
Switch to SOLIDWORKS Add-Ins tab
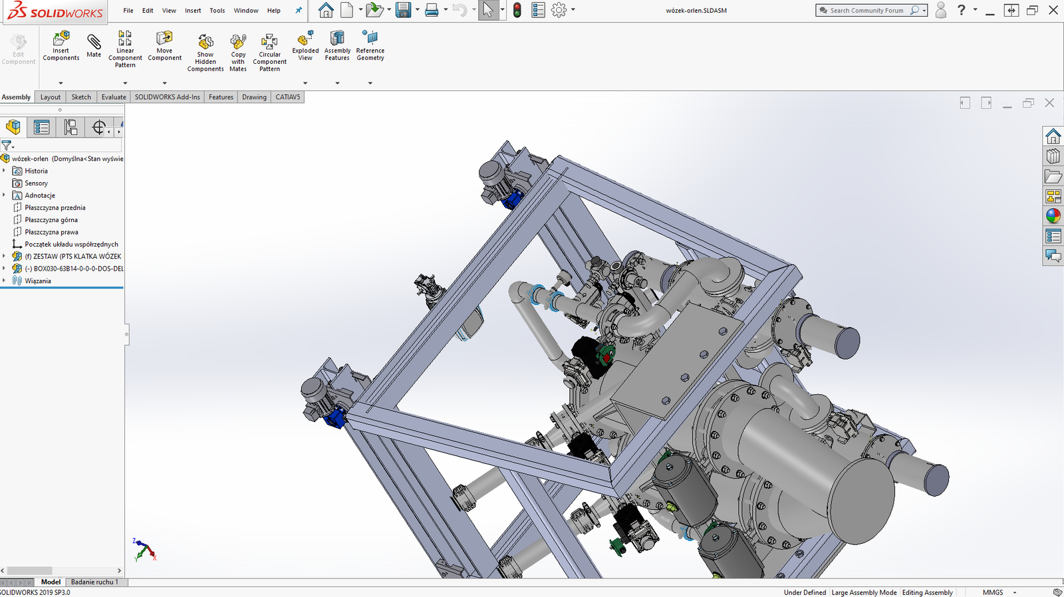click(x=168, y=97)
